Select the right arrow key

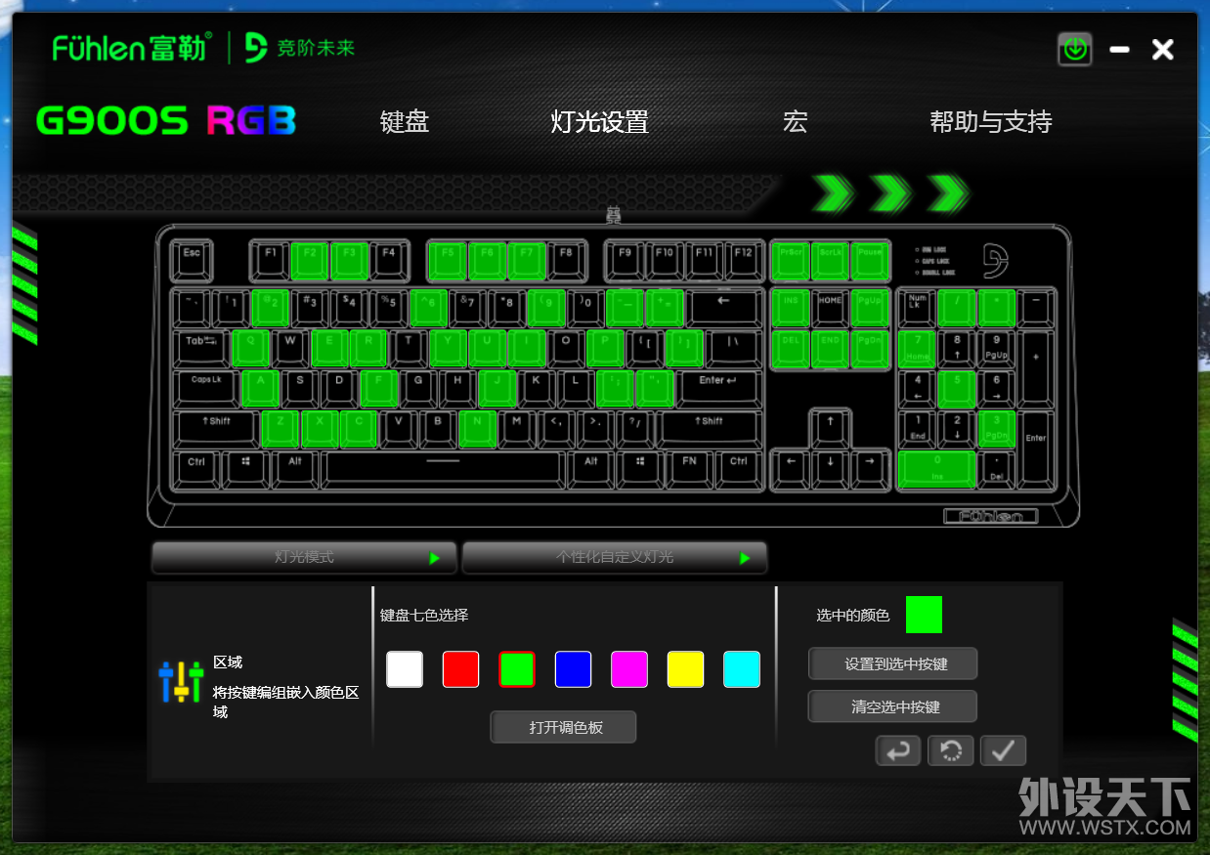[869, 467]
